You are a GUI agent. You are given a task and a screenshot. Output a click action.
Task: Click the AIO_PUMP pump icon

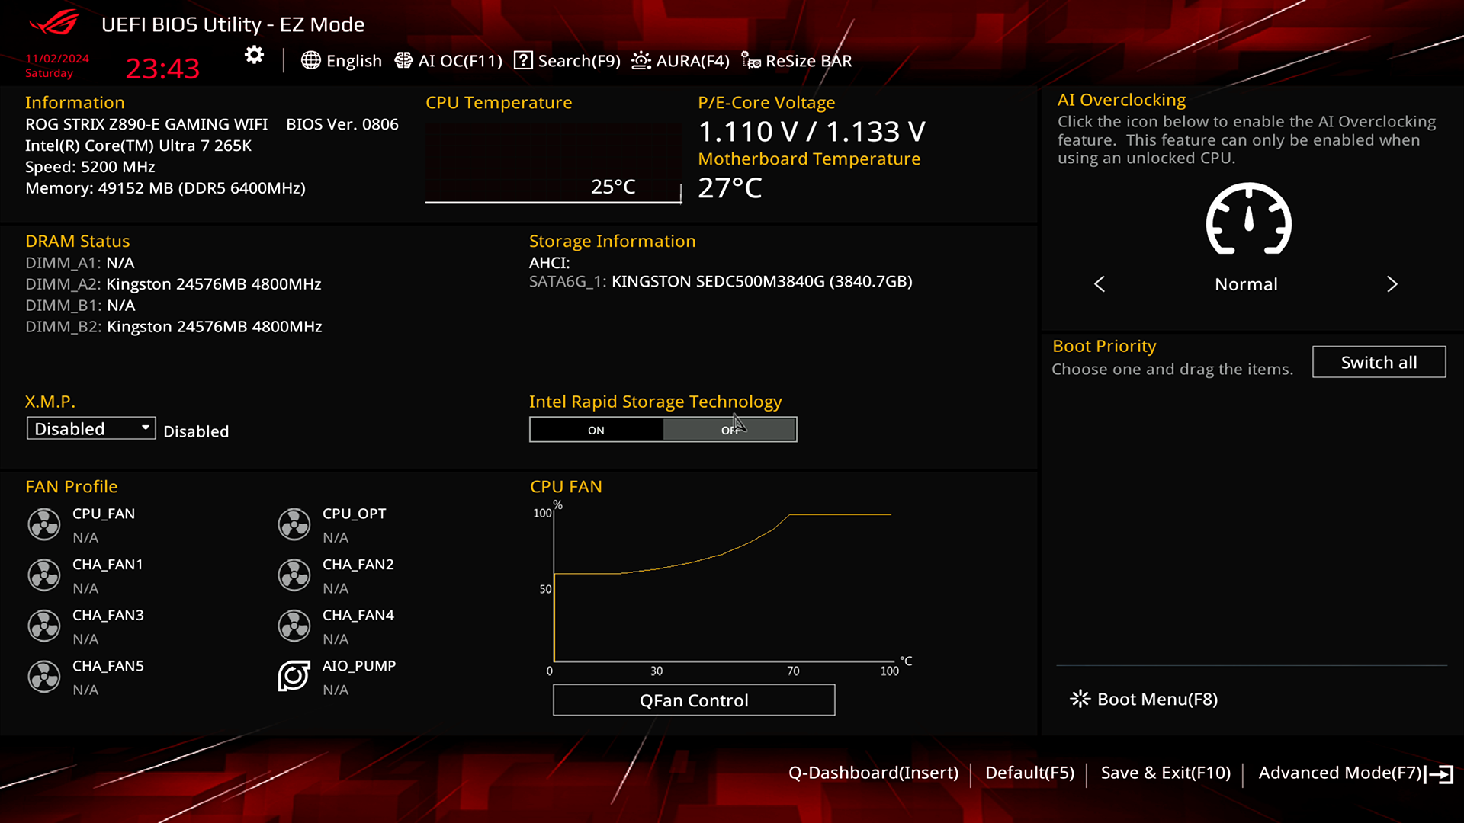coord(294,676)
